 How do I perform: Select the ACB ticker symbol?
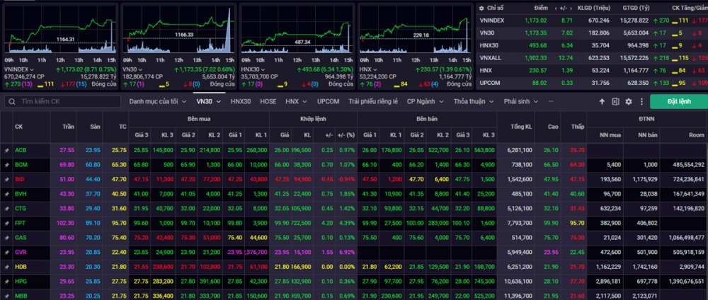pyautogui.click(x=21, y=150)
